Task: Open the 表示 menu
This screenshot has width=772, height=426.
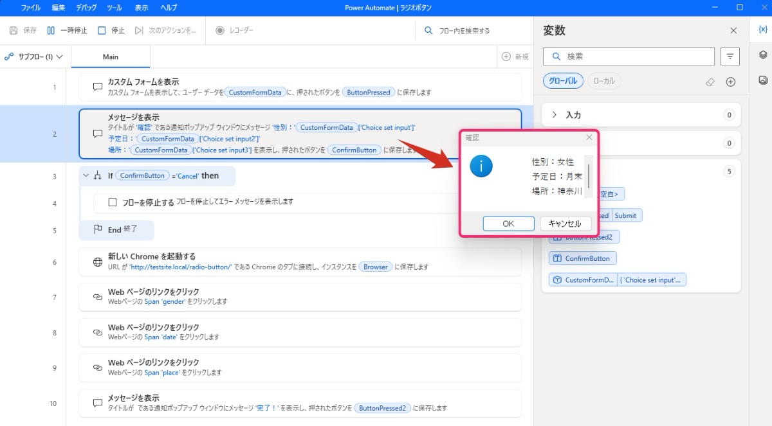Action: point(141,8)
